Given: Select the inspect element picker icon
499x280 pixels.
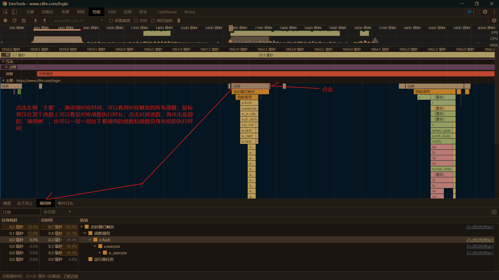Looking at the screenshot, I should (5, 12).
